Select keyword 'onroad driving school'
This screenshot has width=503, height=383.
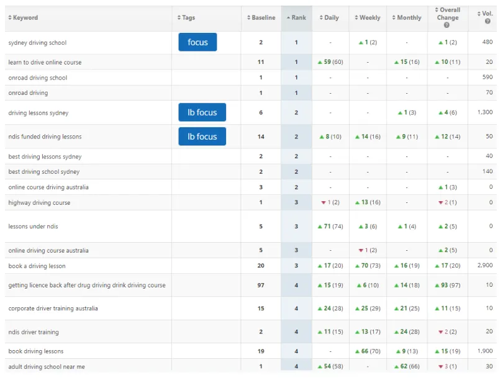coord(37,78)
